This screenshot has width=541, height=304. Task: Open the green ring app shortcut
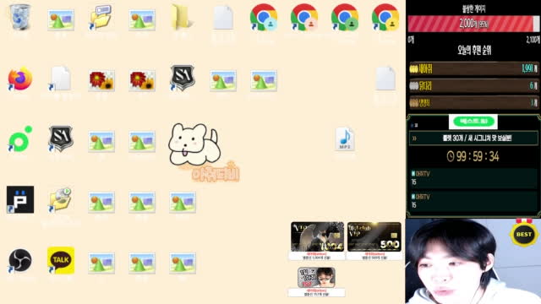click(x=20, y=138)
